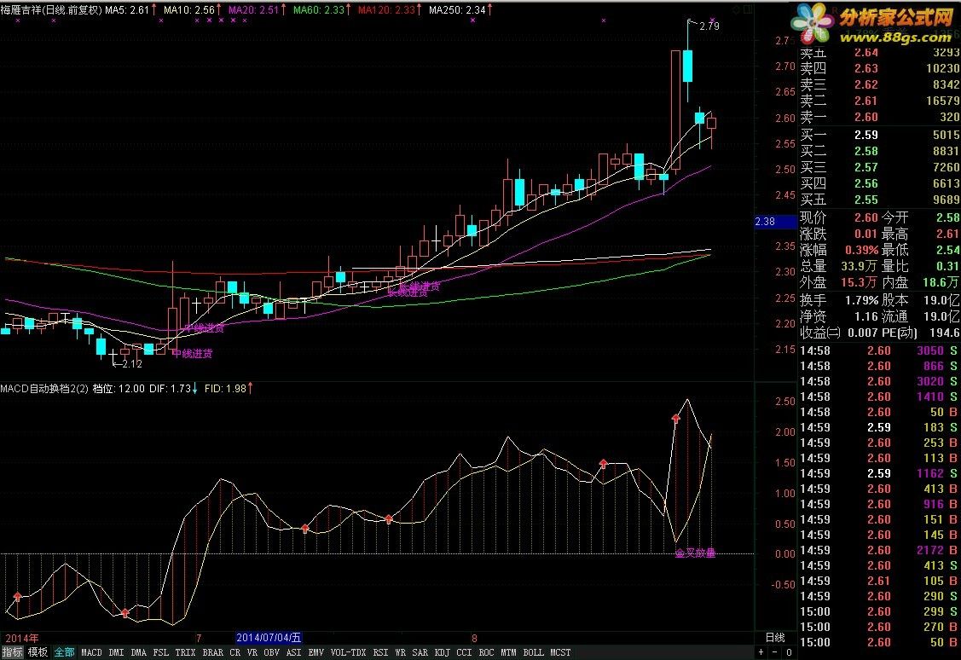961x660 pixels.
Task: Click the 日线 period label
Action: point(775,637)
